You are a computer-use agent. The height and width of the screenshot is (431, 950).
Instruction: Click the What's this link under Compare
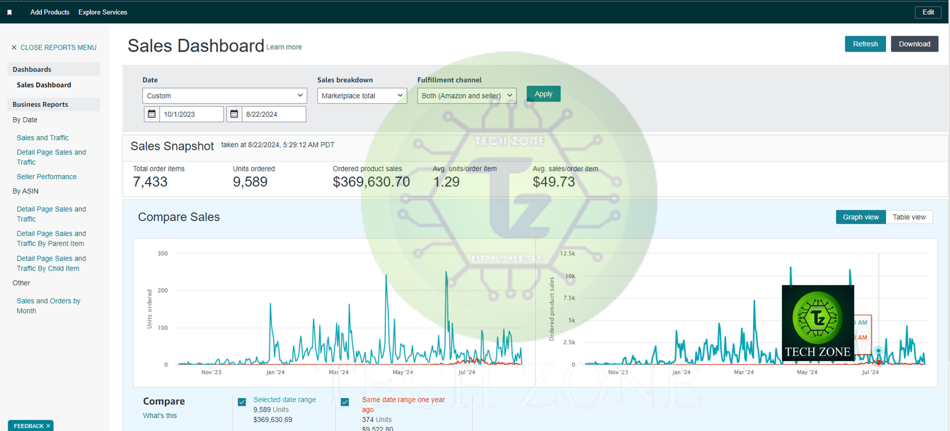(x=160, y=415)
